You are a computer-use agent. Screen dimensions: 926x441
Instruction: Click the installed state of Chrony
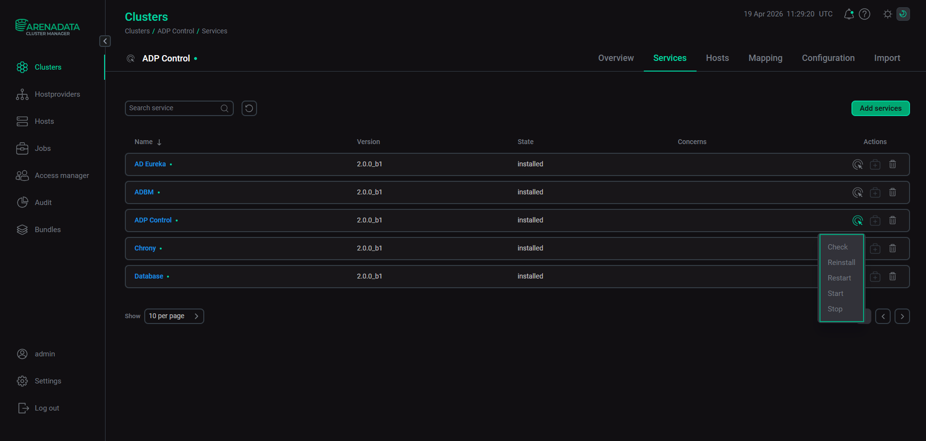[x=530, y=249]
